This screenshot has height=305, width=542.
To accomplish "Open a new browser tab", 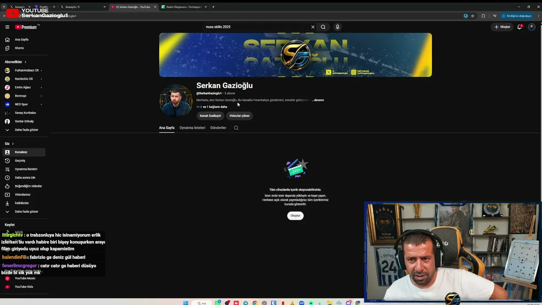I will point(213,7).
